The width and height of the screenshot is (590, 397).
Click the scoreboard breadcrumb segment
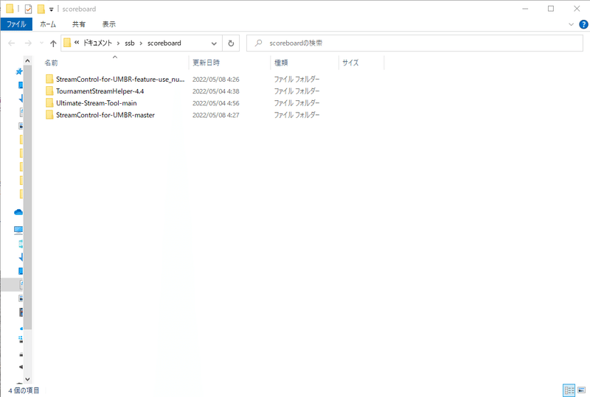[164, 43]
